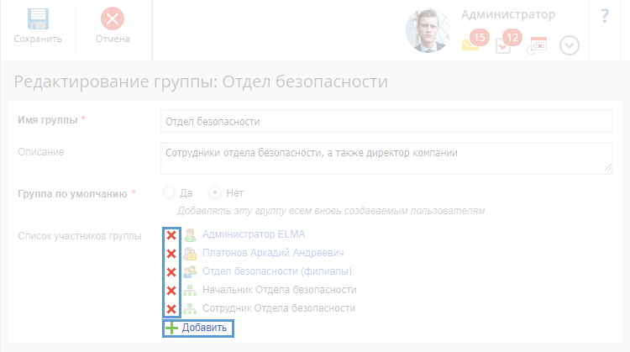Expand the user menu chevron circle

[570, 45]
